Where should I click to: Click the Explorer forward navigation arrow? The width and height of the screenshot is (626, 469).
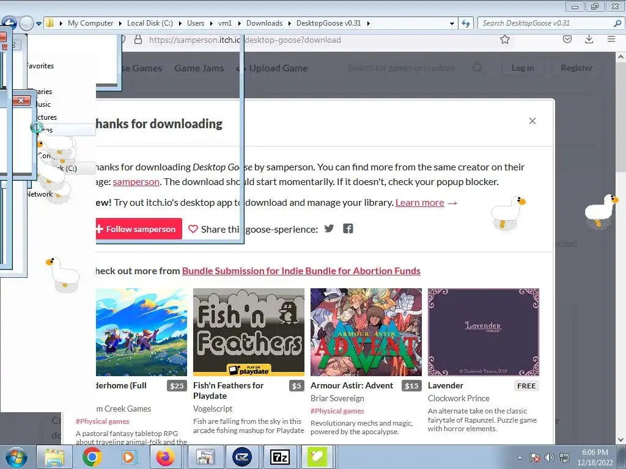coord(26,24)
